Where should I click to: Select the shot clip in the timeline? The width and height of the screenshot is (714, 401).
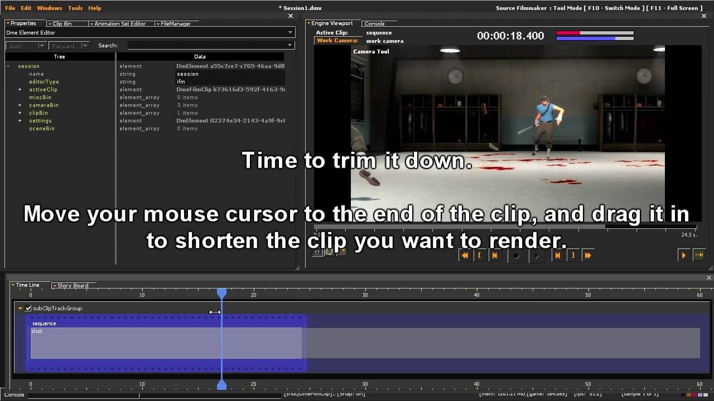[x=166, y=343]
